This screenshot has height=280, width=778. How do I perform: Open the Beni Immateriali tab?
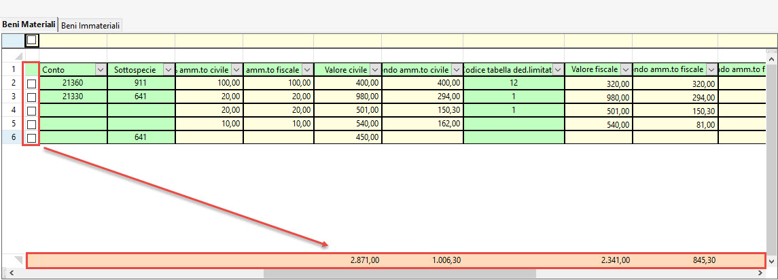point(91,25)
